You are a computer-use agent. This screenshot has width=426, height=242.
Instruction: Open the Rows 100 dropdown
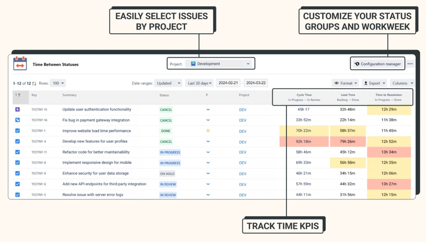[58, 83]
